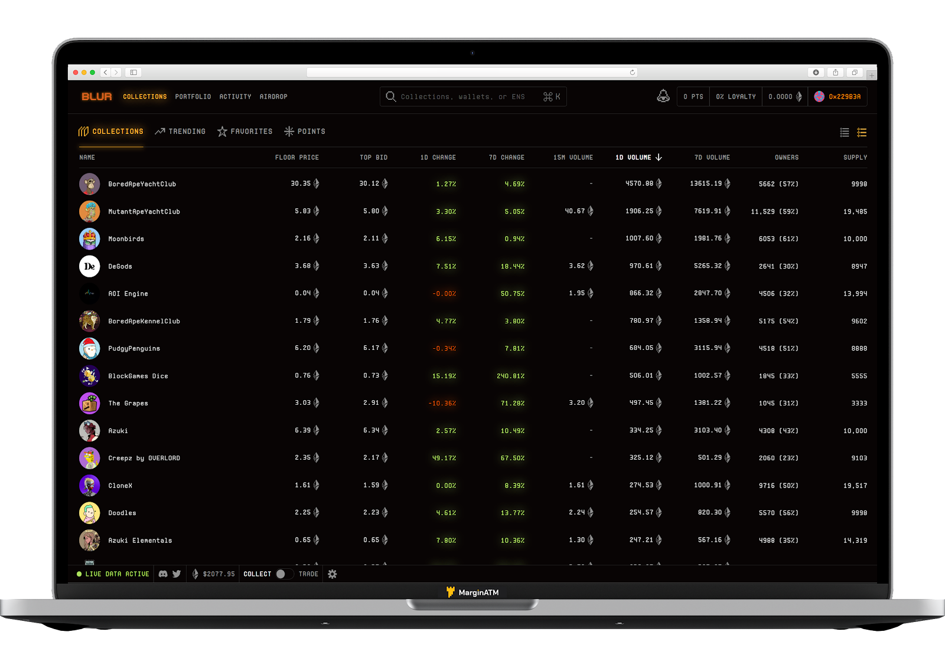Click The Grapes collection avatar

click(90, 404)
